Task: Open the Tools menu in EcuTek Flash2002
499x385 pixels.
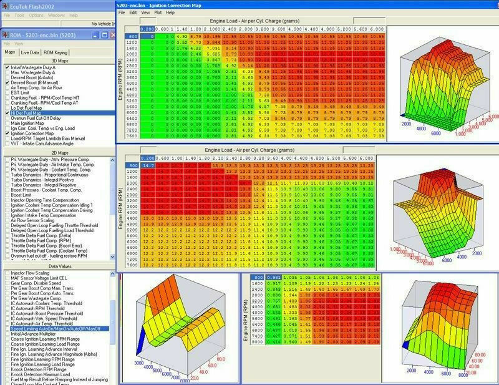Action: point(19,15)
